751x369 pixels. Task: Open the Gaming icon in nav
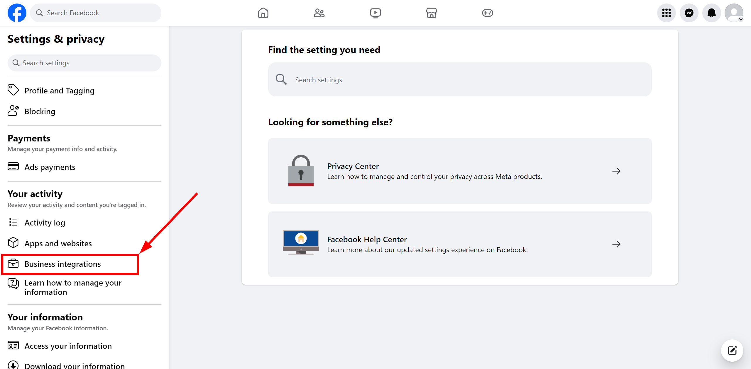coord(488,13)
